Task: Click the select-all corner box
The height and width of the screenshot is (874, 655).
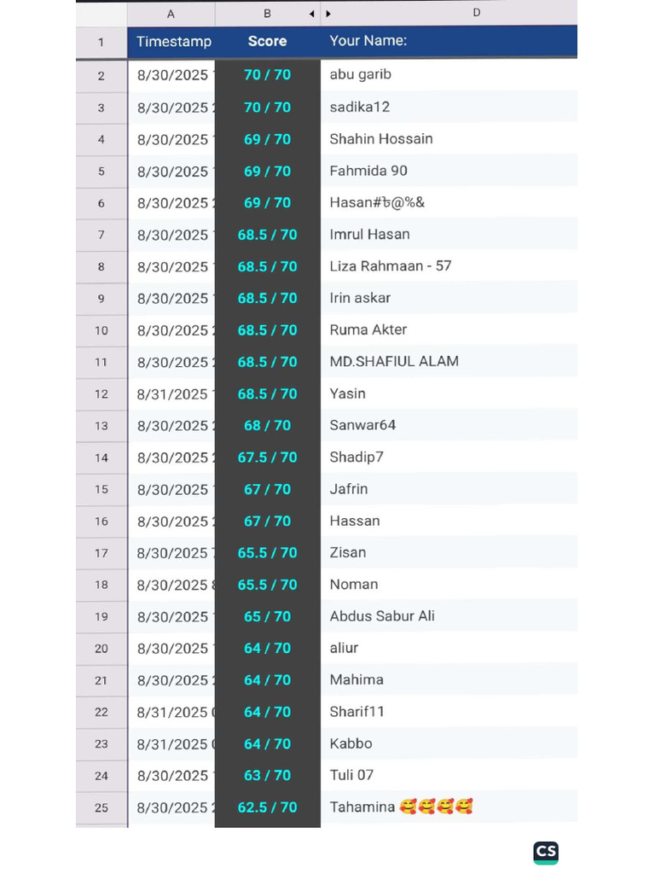Action: click(101, 14)
